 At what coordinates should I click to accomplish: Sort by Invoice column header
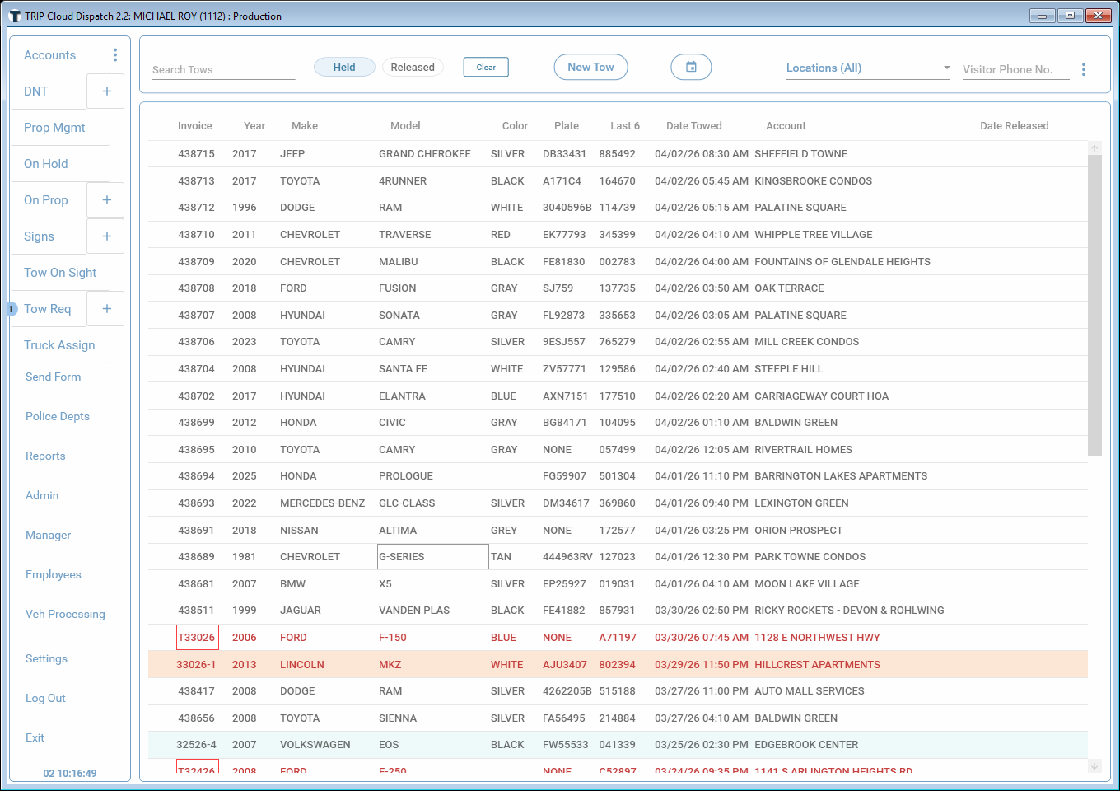pos(194,126)
